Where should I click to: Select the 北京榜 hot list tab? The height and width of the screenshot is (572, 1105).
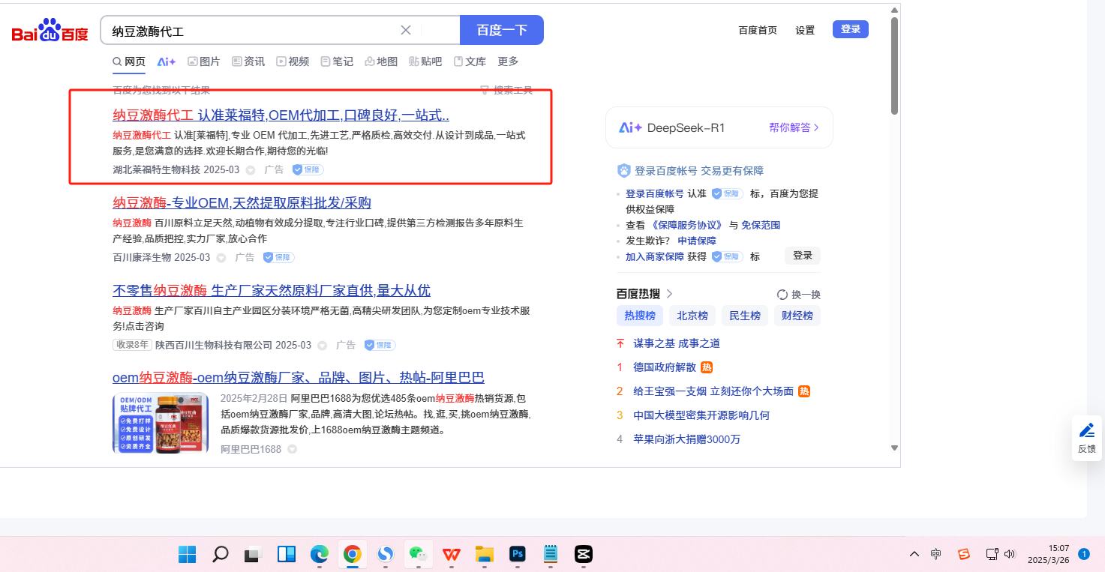(x=692, y=316)
